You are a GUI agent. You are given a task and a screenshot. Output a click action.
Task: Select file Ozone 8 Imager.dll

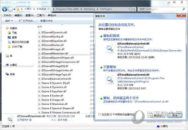click(53, 100)
